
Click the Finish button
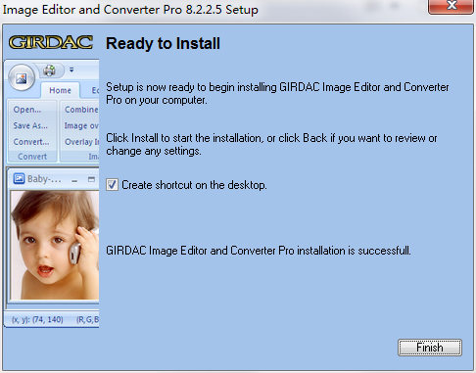tap(430, 348)
